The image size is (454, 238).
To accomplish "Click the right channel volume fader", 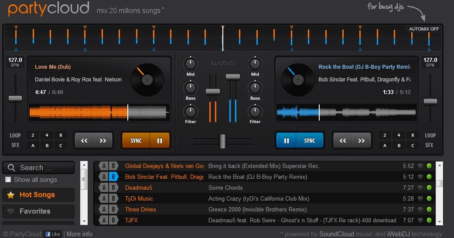I will pyautogui.click(x=233, y=76).
